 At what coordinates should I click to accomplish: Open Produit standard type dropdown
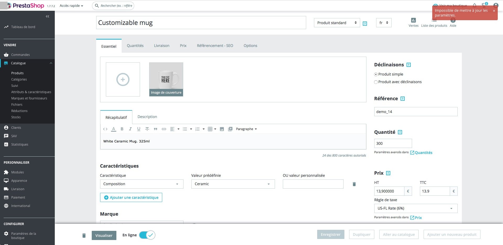(337, 23)
